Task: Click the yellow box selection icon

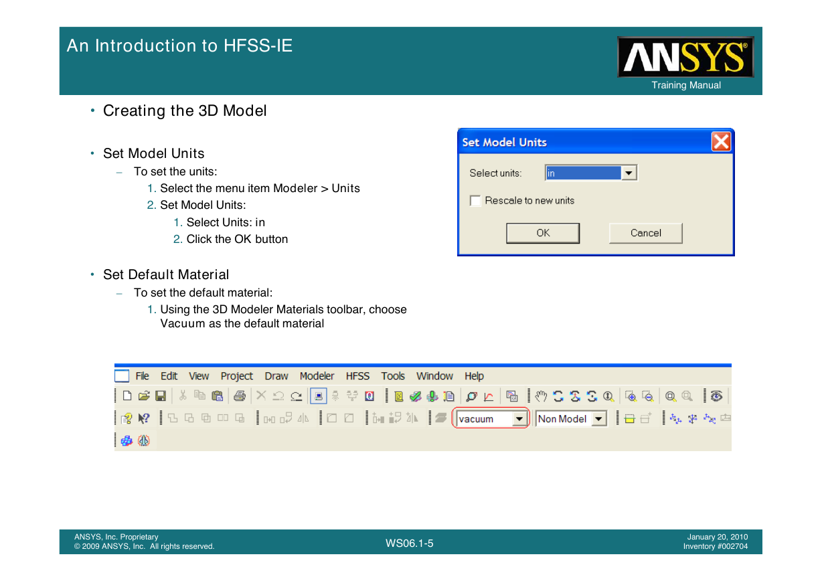Action: coord(629,419)
